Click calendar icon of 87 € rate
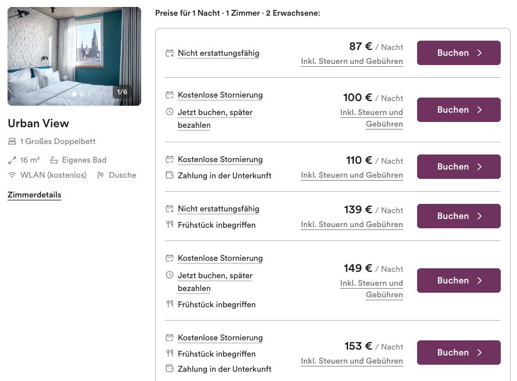Viewport: 517px width, 381px height. 170,53
